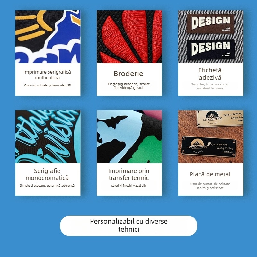The width and height of the screenshot is (257, 257).
Task: Open the thermal transfer print image
Action: pos(129,136)
